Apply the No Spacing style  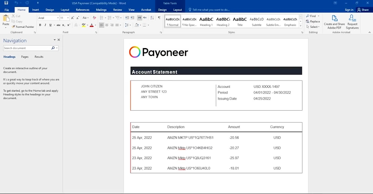[x=189, y=21]
